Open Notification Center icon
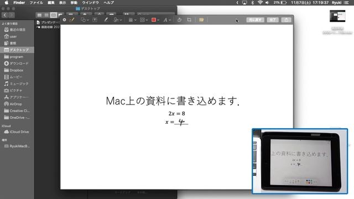The width and height of the screenshot is (354, 199). click(x=346, y=2)
